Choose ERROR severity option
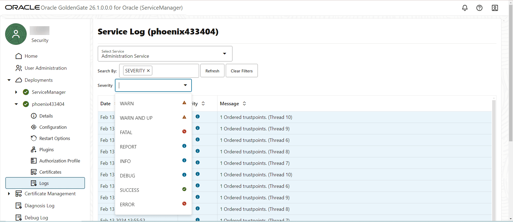The height and width of the screenshot is (222, 513). (x=153, y=205)
